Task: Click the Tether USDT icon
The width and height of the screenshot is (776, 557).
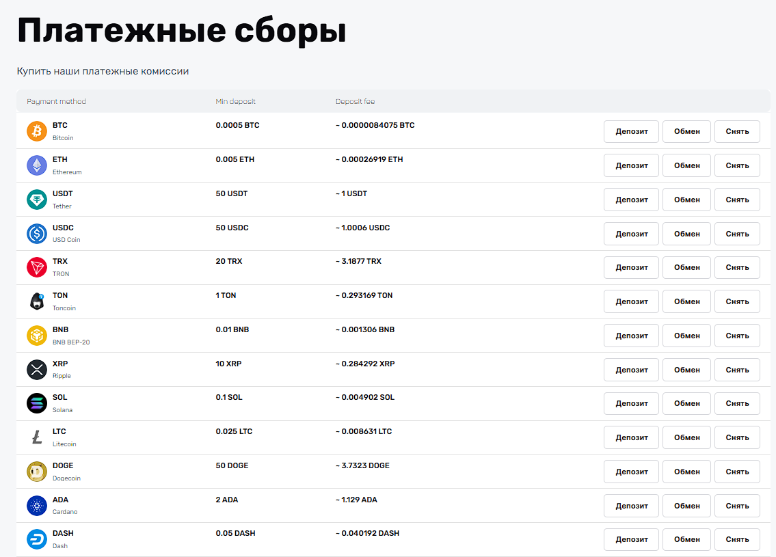Action: [37, 200]
